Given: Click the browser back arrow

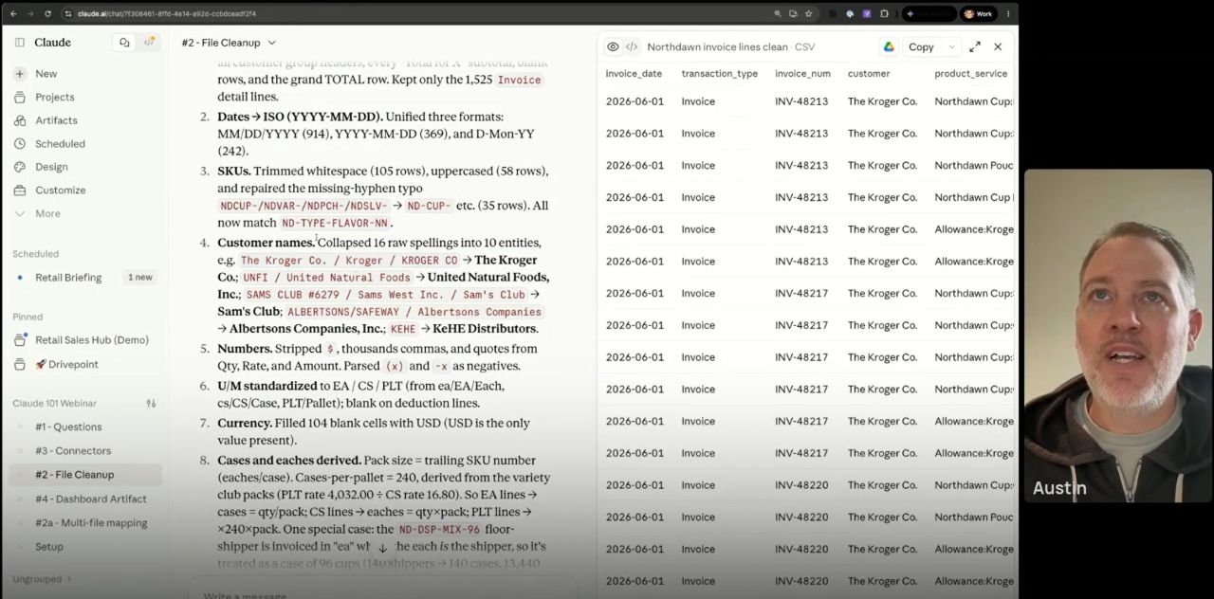Looking at the screenshot, I should pos(12,13).
